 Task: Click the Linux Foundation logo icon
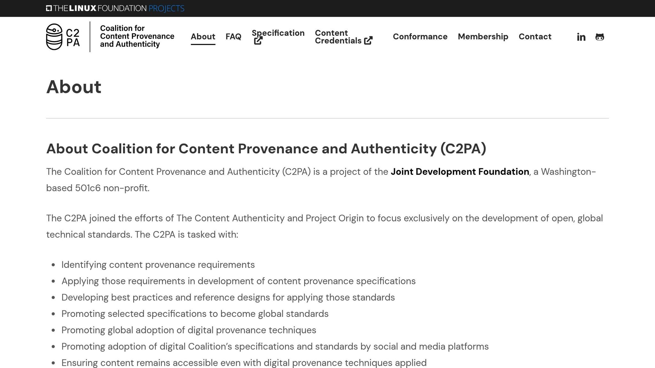pyautogui.click(x=50, y=8)
